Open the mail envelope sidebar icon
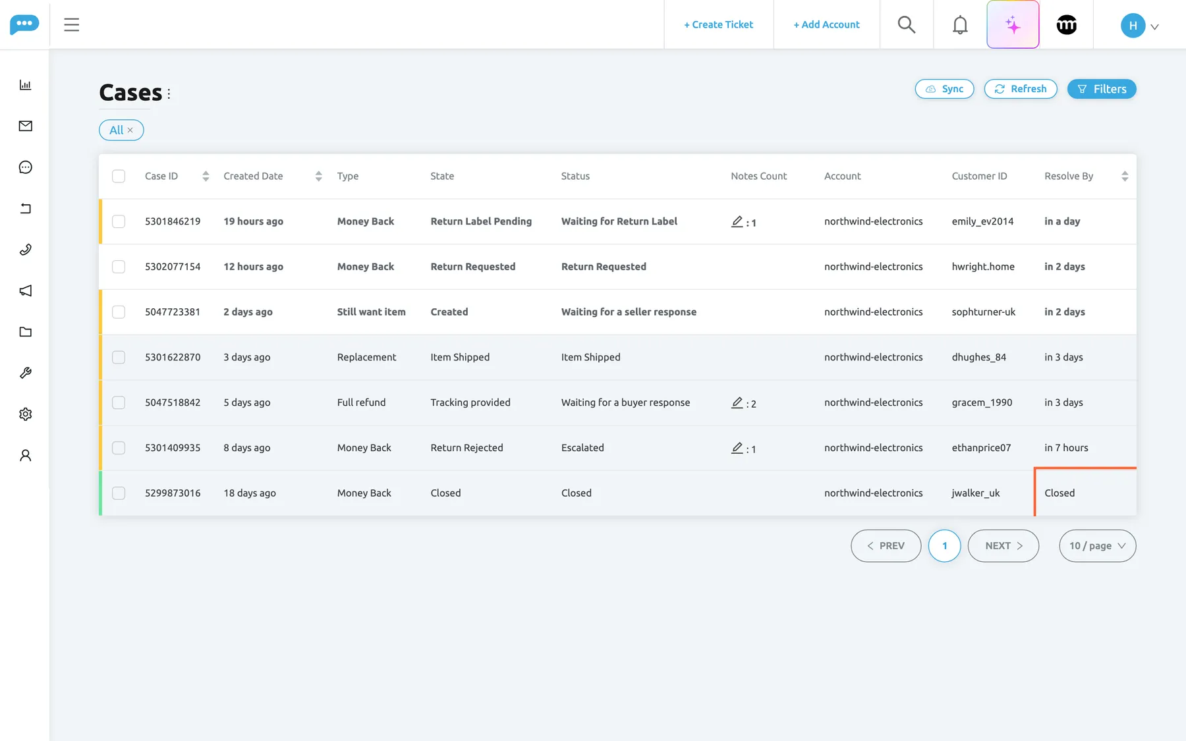 [26, 126]
